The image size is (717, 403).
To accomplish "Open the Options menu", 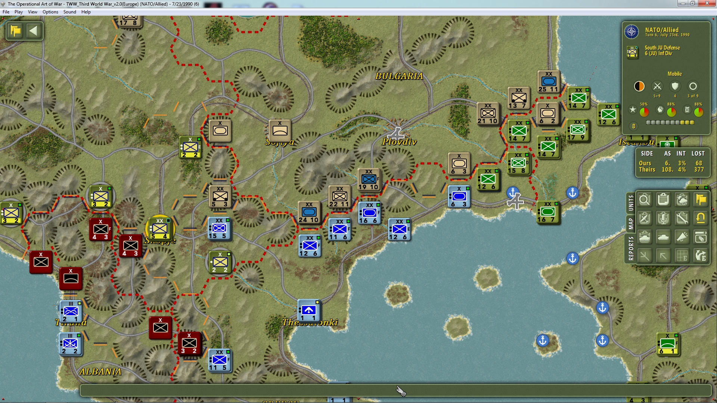I will [50, 12].
